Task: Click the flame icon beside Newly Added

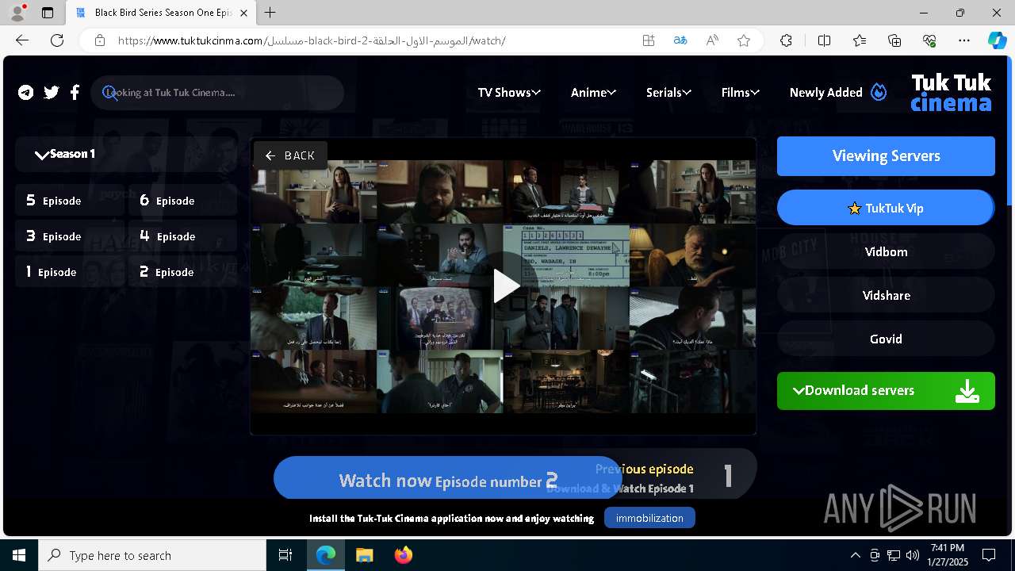Action: tap(879, 92)
